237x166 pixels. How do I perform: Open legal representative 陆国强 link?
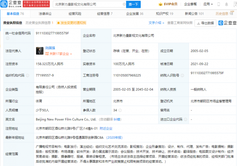50,48
